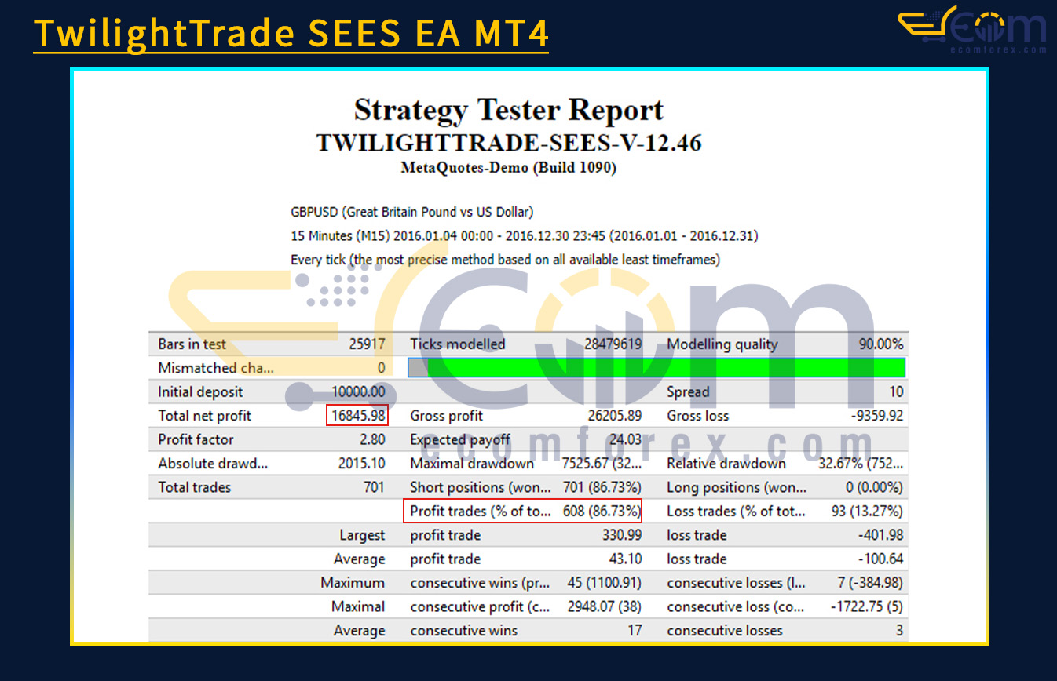The width and height of the screenshot is (1057, 681).
Task: Click the ecomforex.com logo in top corner
Action: click(972, 31)
